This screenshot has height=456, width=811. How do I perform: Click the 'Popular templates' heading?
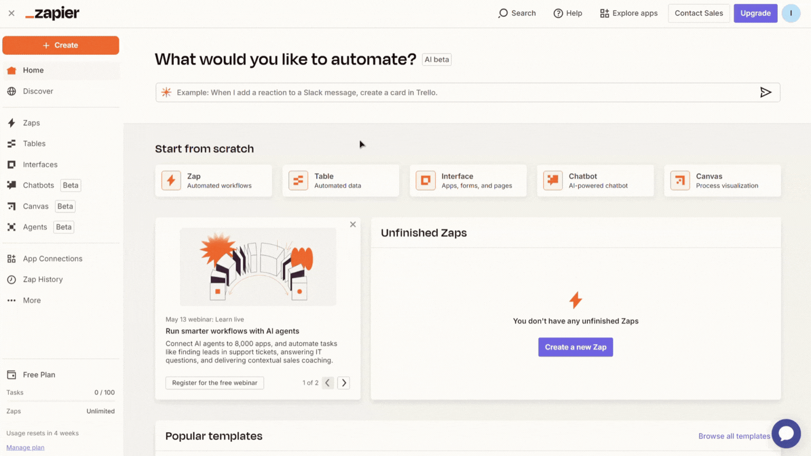(214, 436)
